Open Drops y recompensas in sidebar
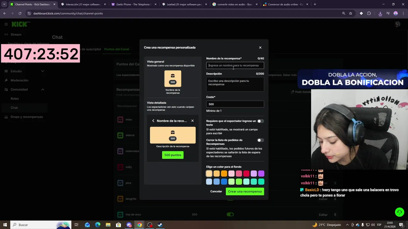 (26, 117)
